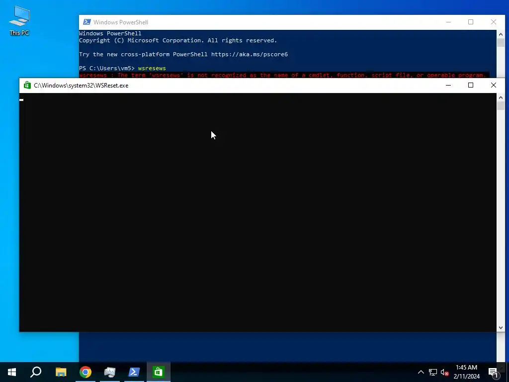Click WSReset scrollbar down arrow
This screenshot has width=509, height=382.
tap(501, 328)
